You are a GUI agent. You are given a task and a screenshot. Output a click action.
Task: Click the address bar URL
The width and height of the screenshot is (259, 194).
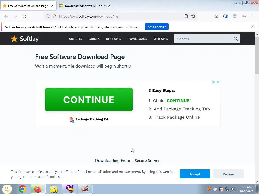coord(89,16)
